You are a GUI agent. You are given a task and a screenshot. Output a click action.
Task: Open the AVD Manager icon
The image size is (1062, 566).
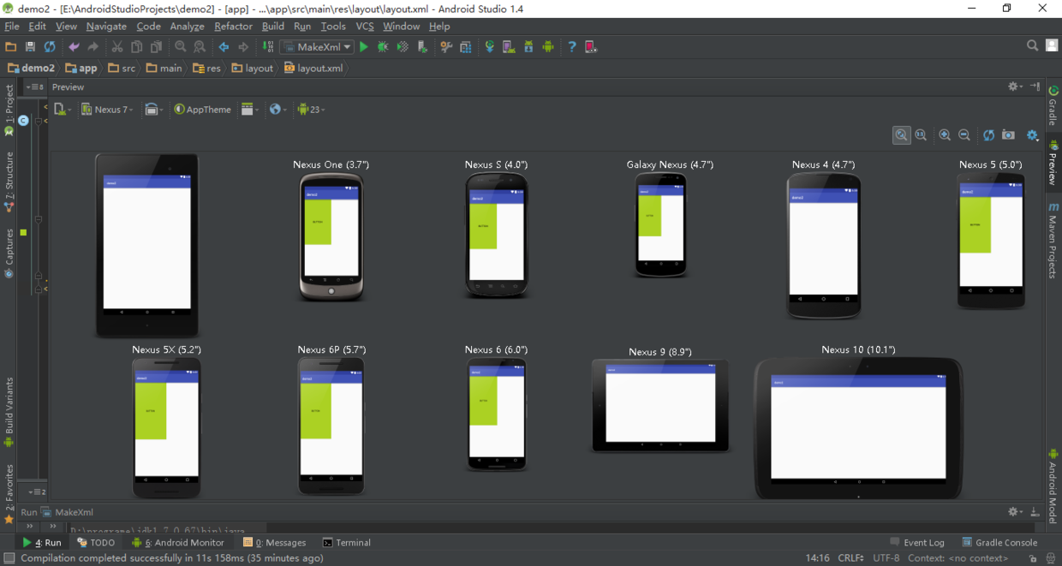pos(509,47)
